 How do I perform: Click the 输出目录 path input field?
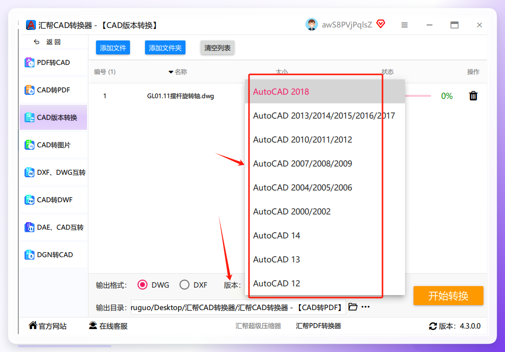point(238,307)
